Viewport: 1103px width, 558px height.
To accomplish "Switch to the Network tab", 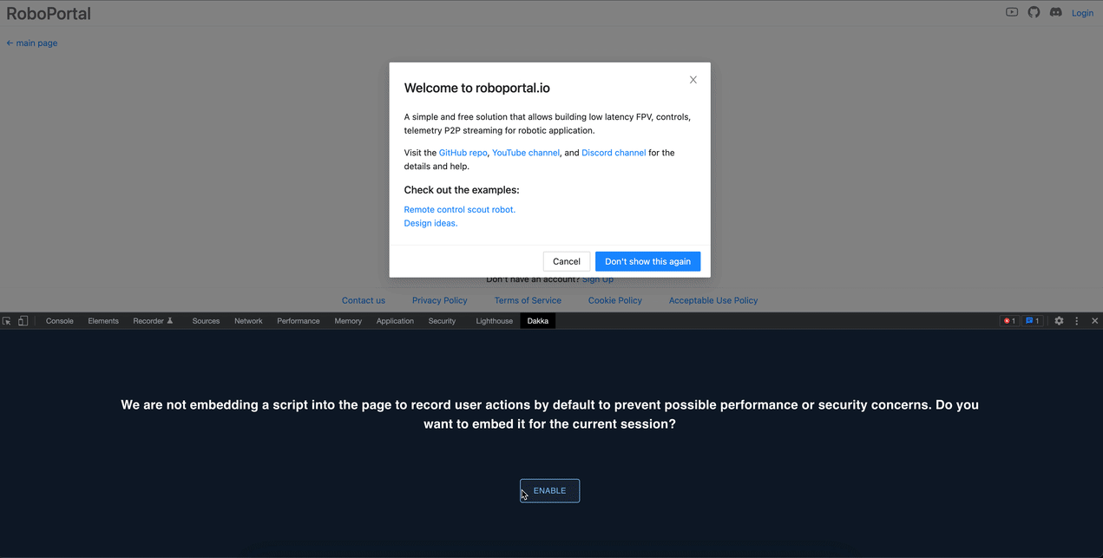I will pos(248,321).
